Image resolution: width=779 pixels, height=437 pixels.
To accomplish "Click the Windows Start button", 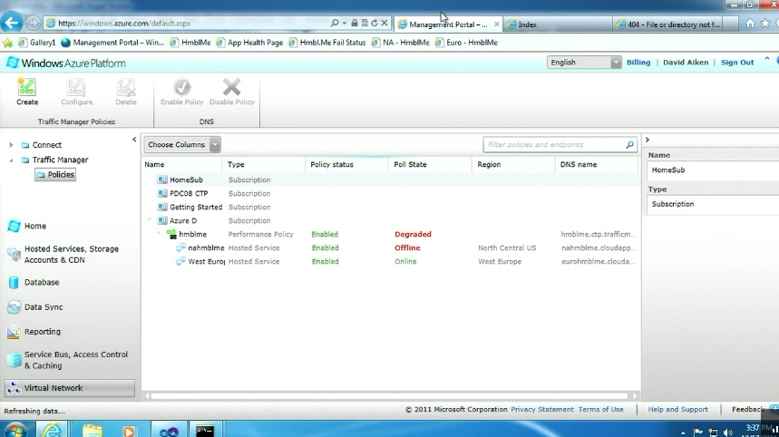I will click(x=16, y=430).
